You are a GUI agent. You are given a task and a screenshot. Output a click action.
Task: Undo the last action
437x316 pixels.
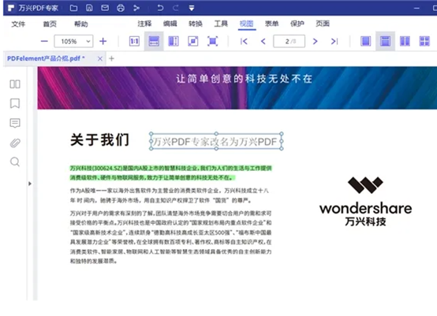(160, 8)
